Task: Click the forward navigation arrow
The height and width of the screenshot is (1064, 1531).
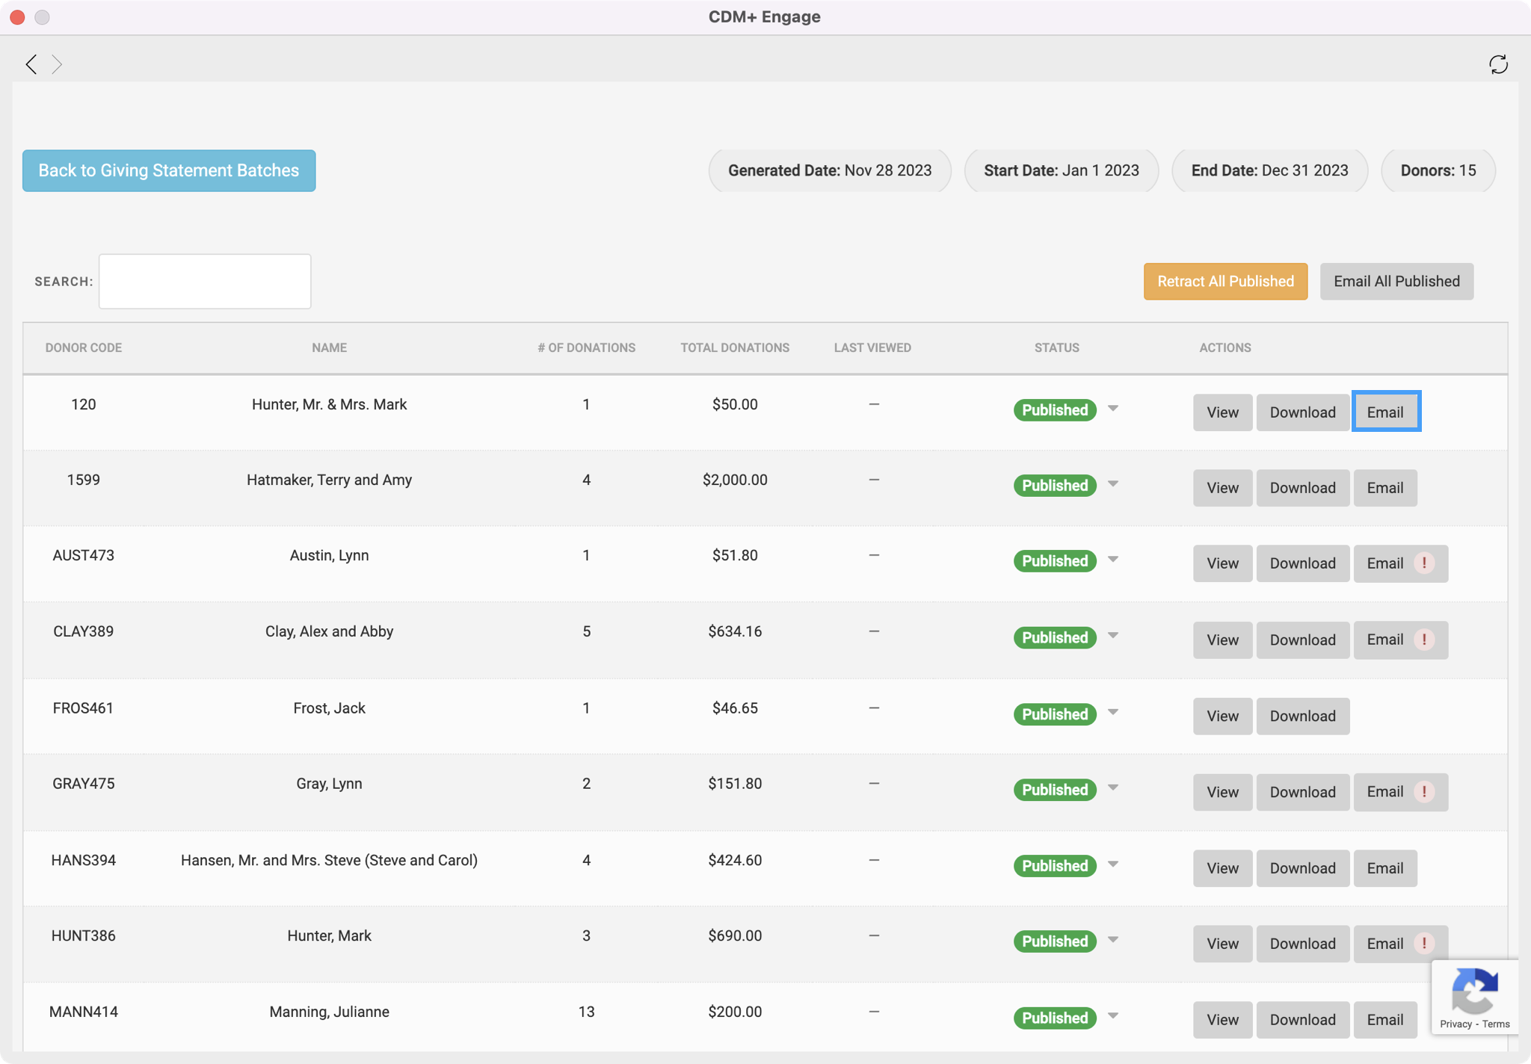Action: (57, 64)
